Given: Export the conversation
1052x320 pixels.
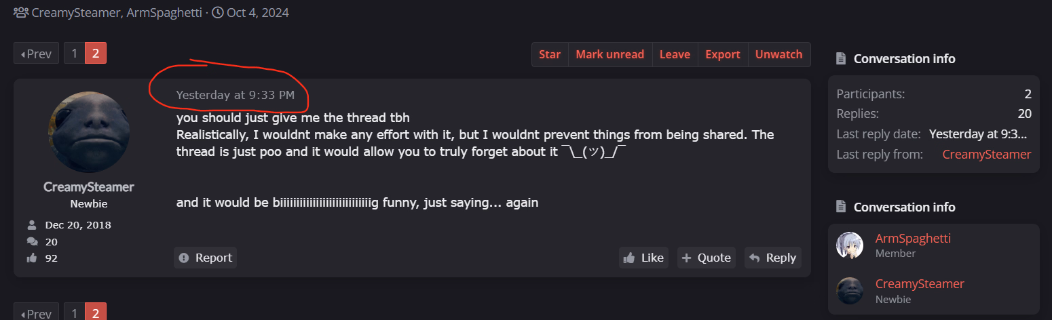Looking at the screenshot, I should point(723,54).
